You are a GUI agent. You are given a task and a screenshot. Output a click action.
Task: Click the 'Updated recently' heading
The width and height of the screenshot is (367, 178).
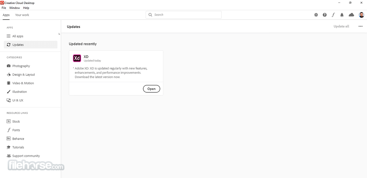(83, 44)
